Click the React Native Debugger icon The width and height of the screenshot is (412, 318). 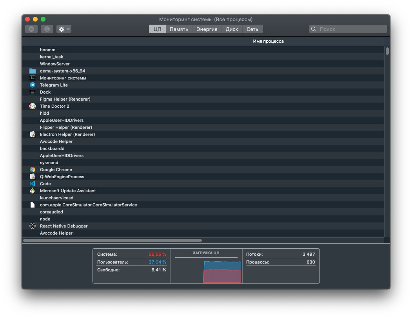32,226
